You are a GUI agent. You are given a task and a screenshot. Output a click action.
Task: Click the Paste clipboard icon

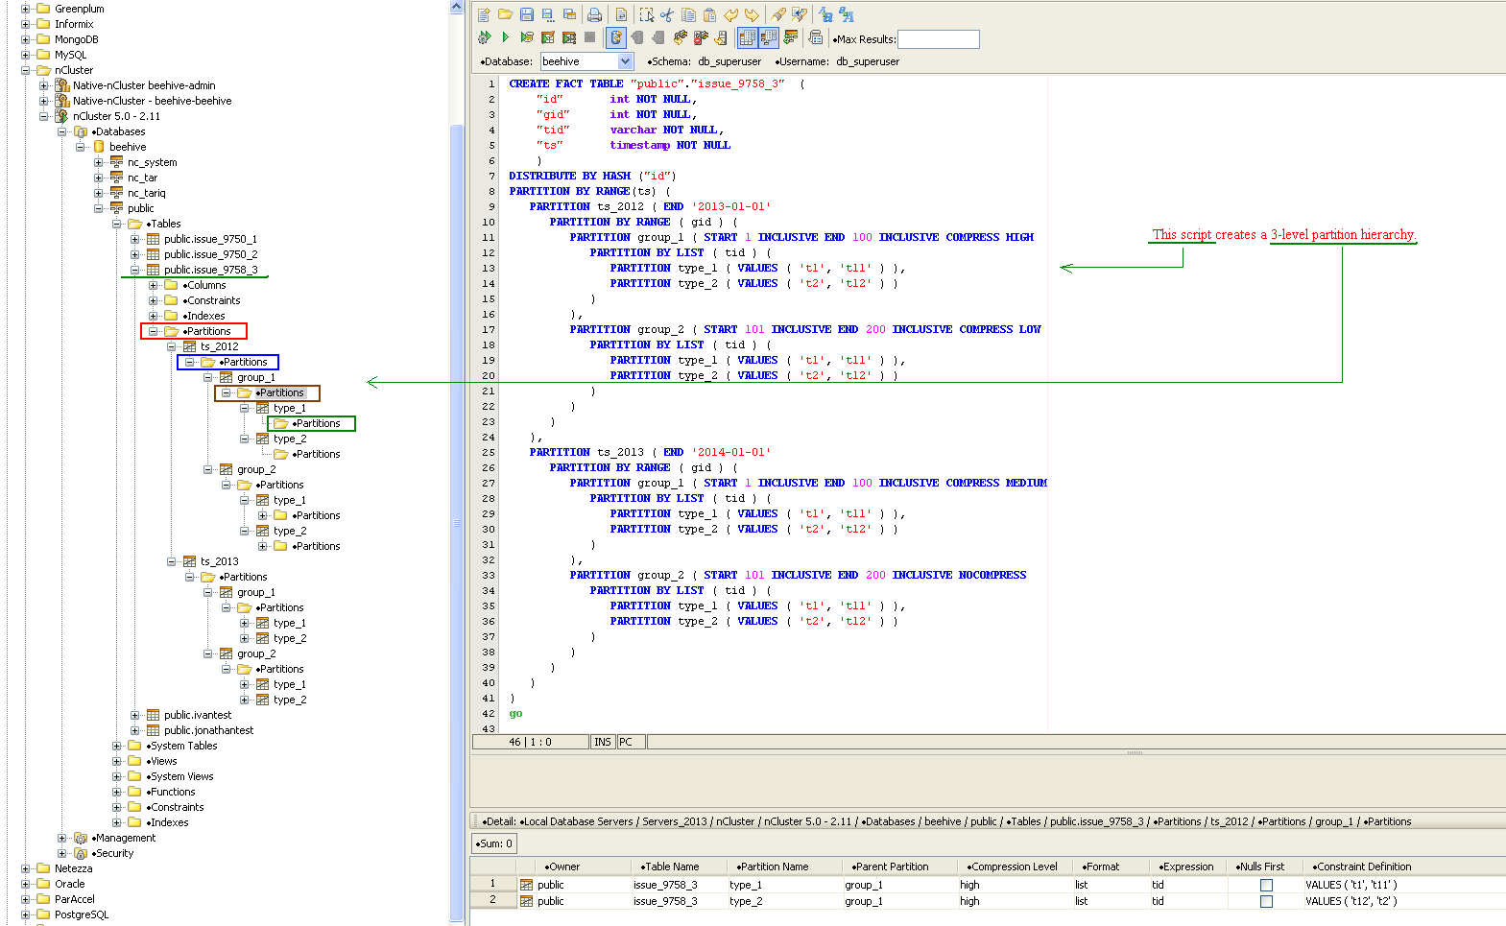click(709, 14)
